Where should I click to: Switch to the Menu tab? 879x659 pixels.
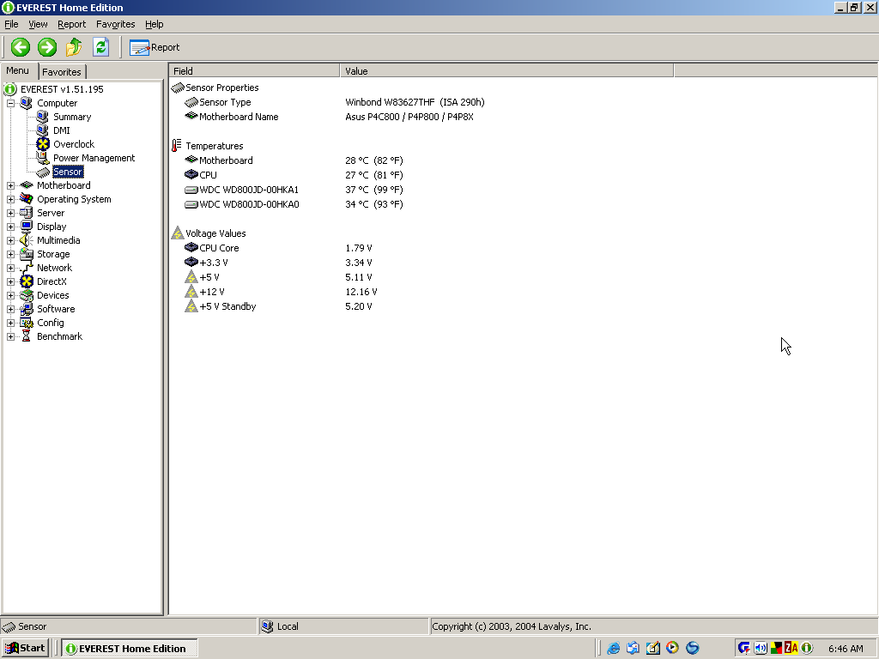coord(18,70)
